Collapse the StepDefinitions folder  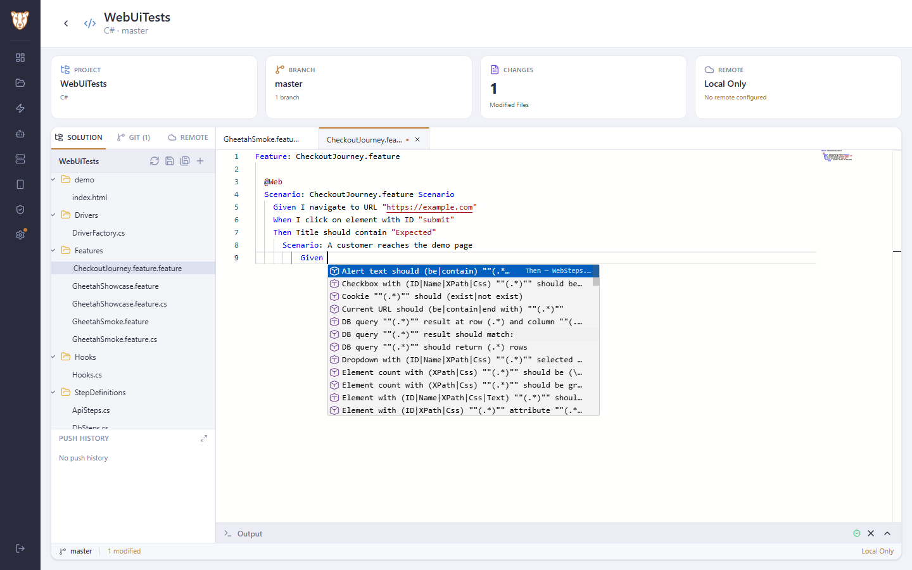coord(54,393)
